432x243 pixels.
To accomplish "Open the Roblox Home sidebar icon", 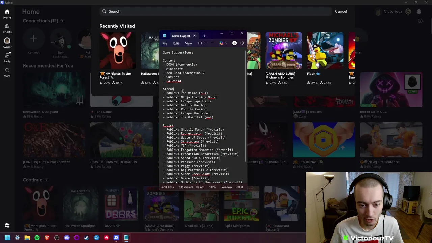I will pos(7,11).
